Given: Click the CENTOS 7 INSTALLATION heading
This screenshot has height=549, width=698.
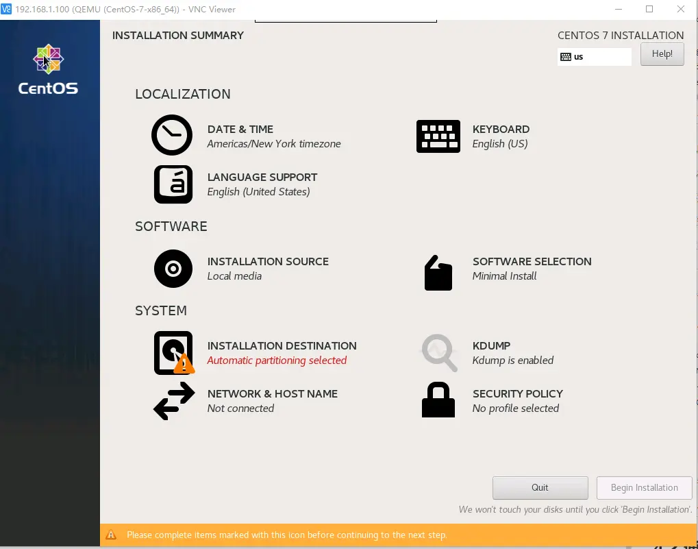Looking at the screenshot, I should coord(621,35).
